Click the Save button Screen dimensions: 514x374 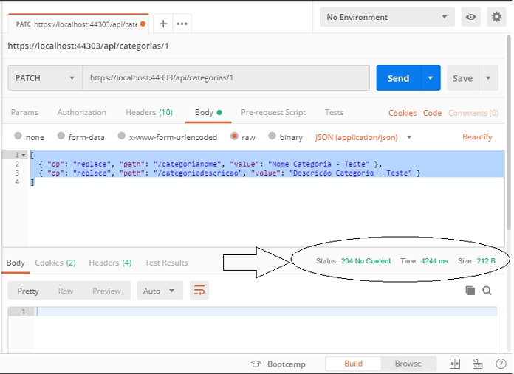click(462, 78)
